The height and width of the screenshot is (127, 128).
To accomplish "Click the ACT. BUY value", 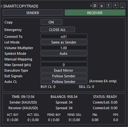I will coord(12,120).
